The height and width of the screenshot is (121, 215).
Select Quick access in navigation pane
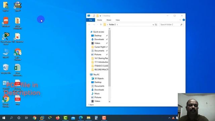98,32
